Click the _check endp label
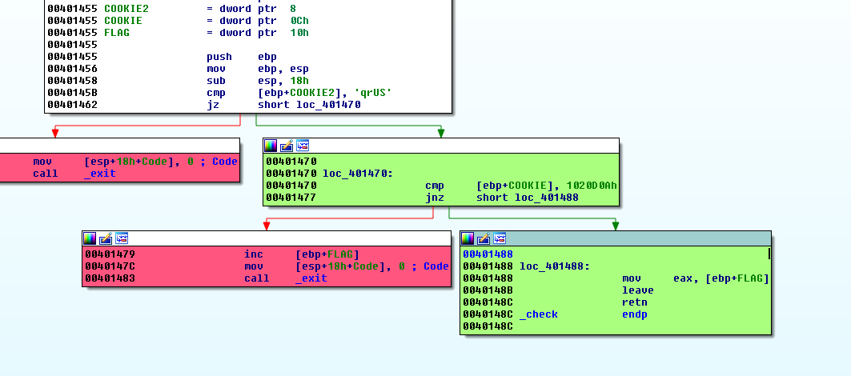The height and width of the screenshot is (376, 851). [x=538, y=314]
